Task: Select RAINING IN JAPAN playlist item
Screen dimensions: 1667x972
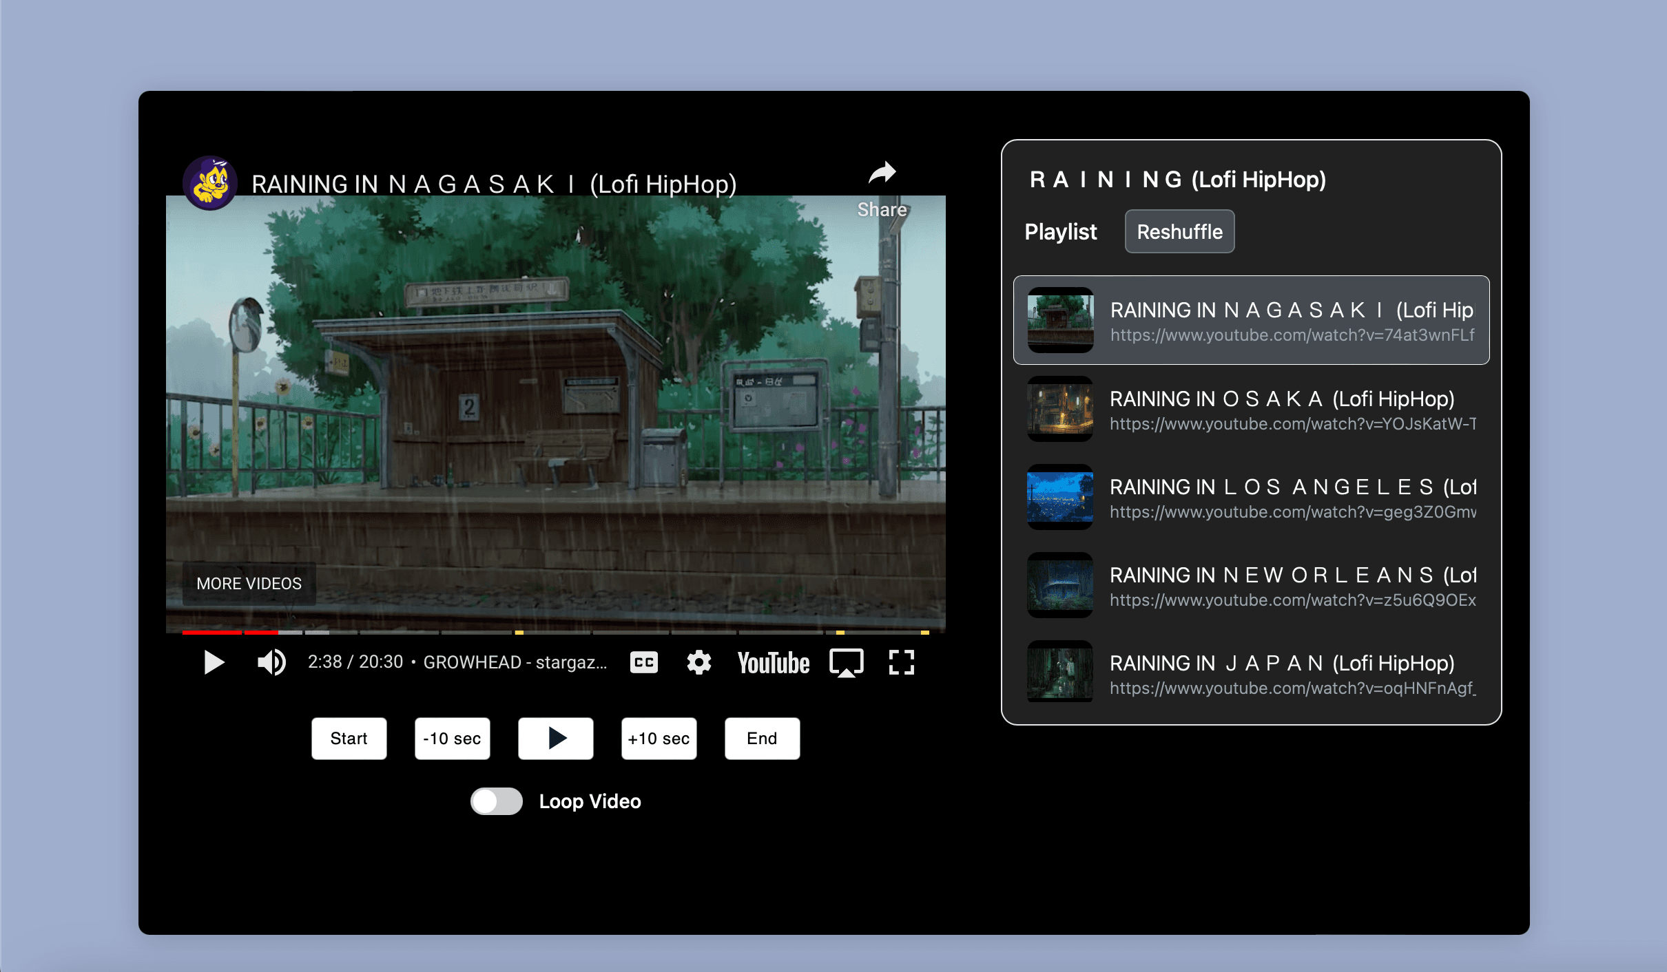Action: tap(1251, 673)
